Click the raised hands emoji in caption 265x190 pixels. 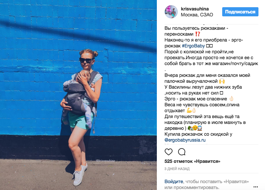(222, 81)
